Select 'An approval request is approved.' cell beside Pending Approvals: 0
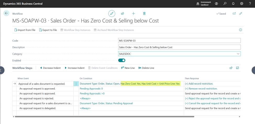The image size is (255, 124). 45,89
